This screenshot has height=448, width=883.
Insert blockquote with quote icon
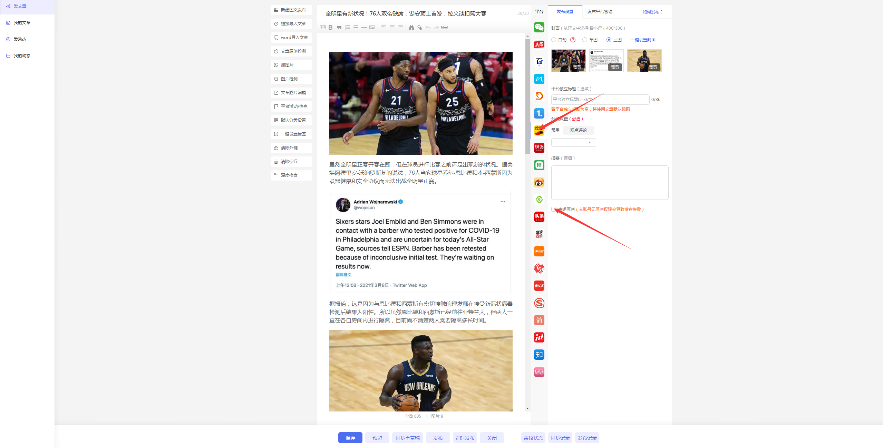pyautogui.click(x=339, y=28)
